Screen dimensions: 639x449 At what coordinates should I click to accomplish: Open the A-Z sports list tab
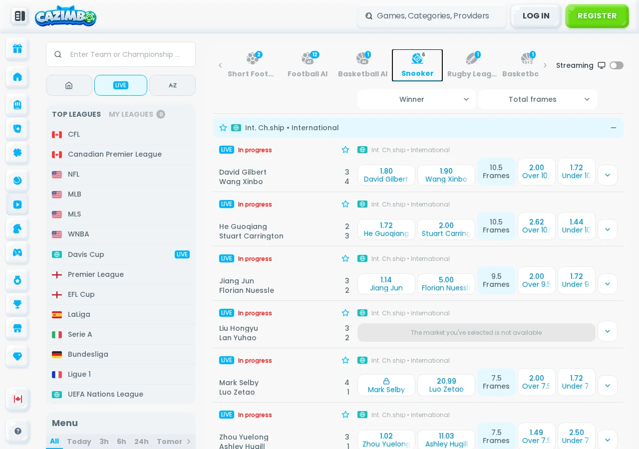coord(172,85)
